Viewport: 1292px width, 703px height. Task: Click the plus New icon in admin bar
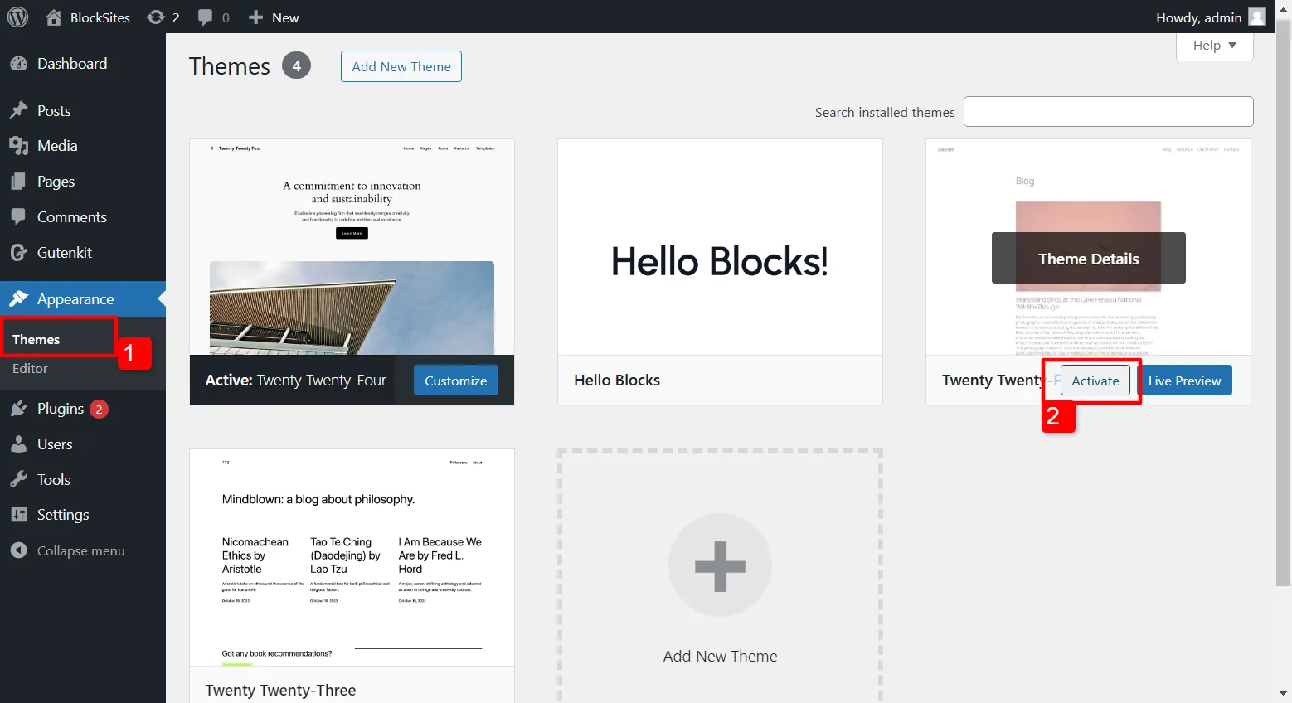pyautogui.click(x=256, y=17)
